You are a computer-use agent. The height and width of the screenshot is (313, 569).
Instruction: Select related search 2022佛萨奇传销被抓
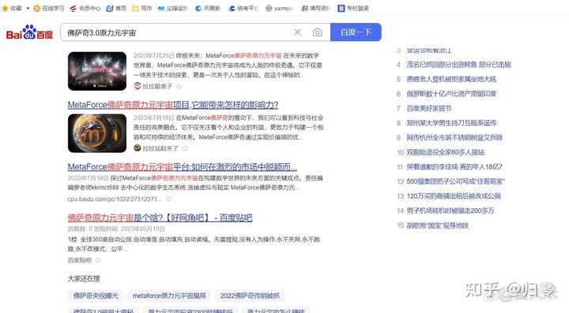pos(250,296)
